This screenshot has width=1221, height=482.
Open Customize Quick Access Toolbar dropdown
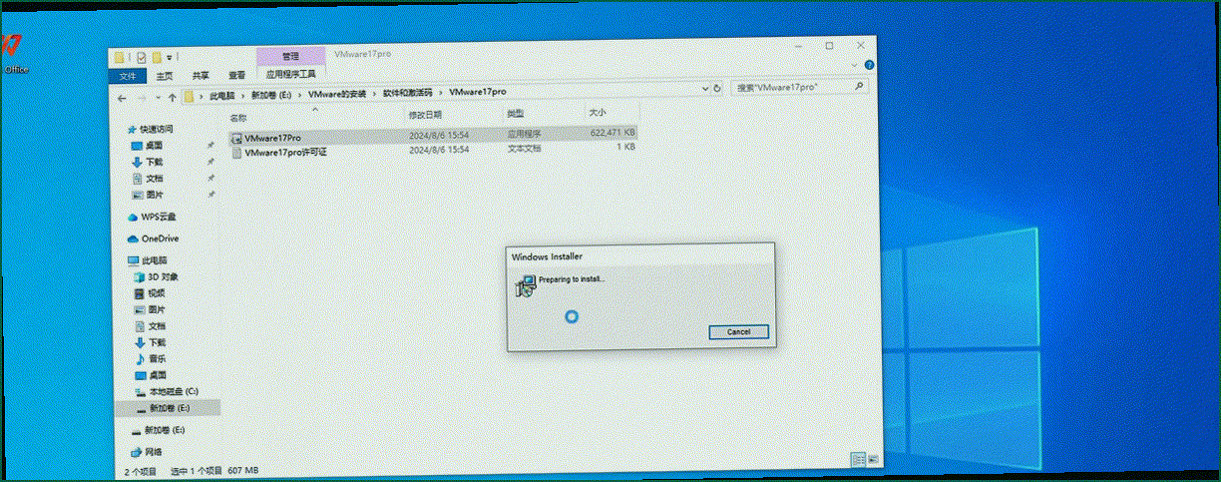tap(171, 58)
